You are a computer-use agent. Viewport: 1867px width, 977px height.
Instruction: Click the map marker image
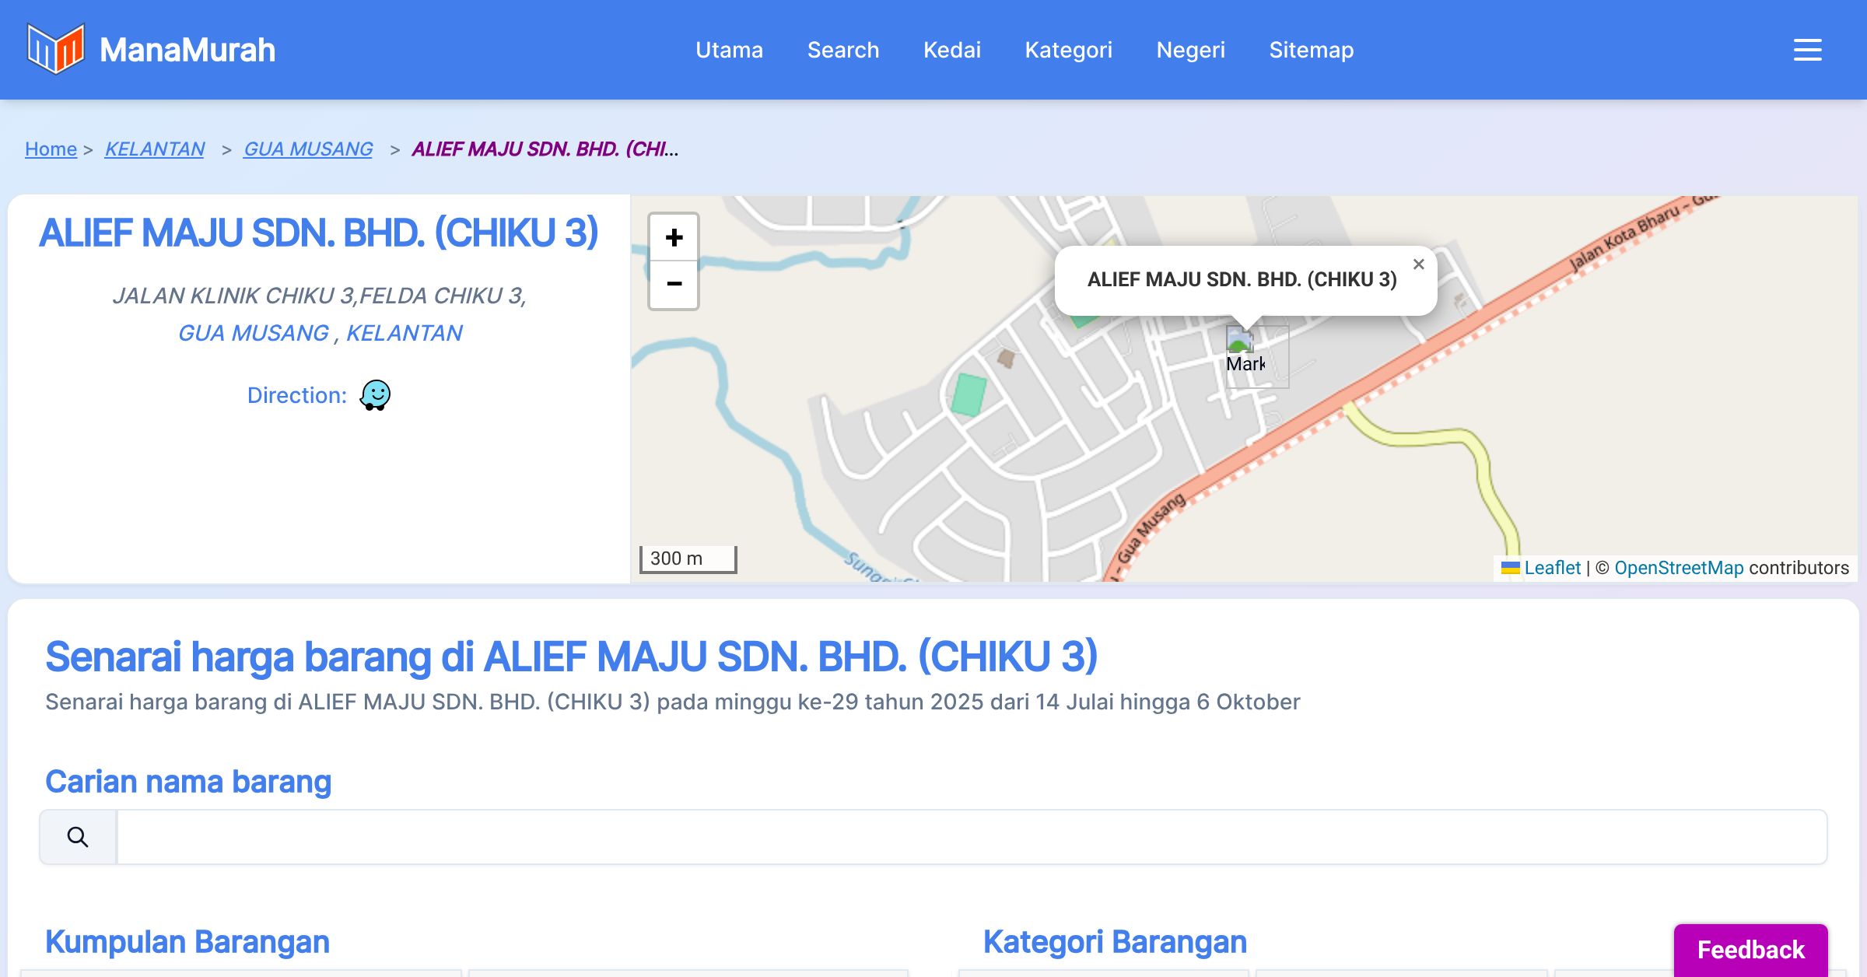point(1245,352)
